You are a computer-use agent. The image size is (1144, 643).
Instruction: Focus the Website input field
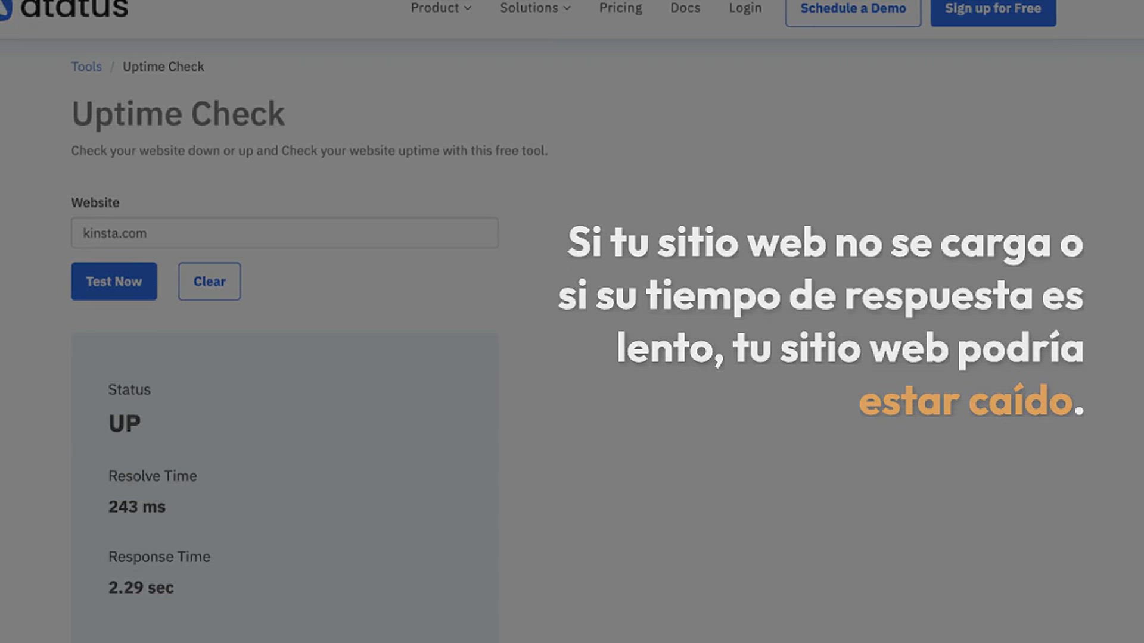284,233
